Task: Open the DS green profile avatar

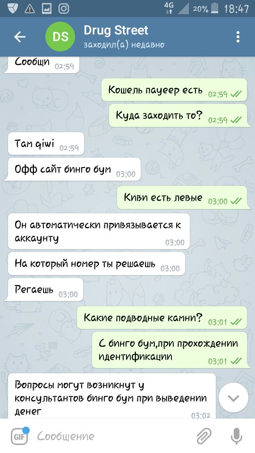Action: point(60,37)
